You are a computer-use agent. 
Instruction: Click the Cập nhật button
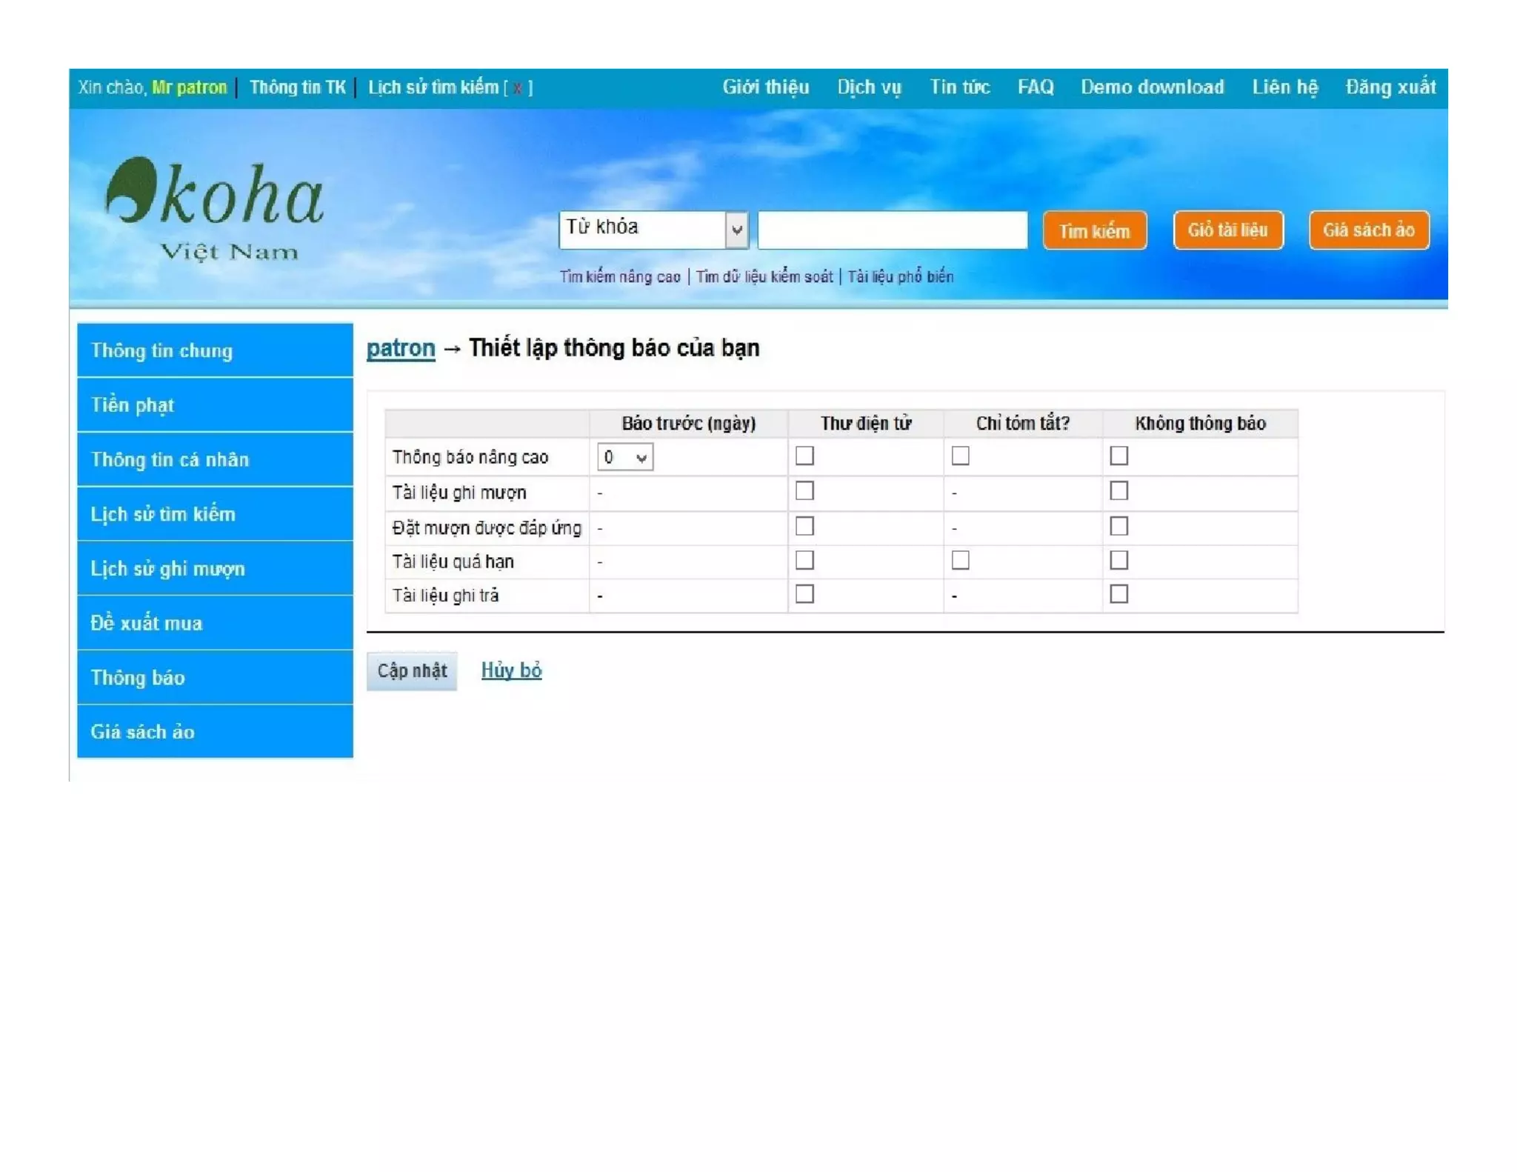click(x=412, y=671)
